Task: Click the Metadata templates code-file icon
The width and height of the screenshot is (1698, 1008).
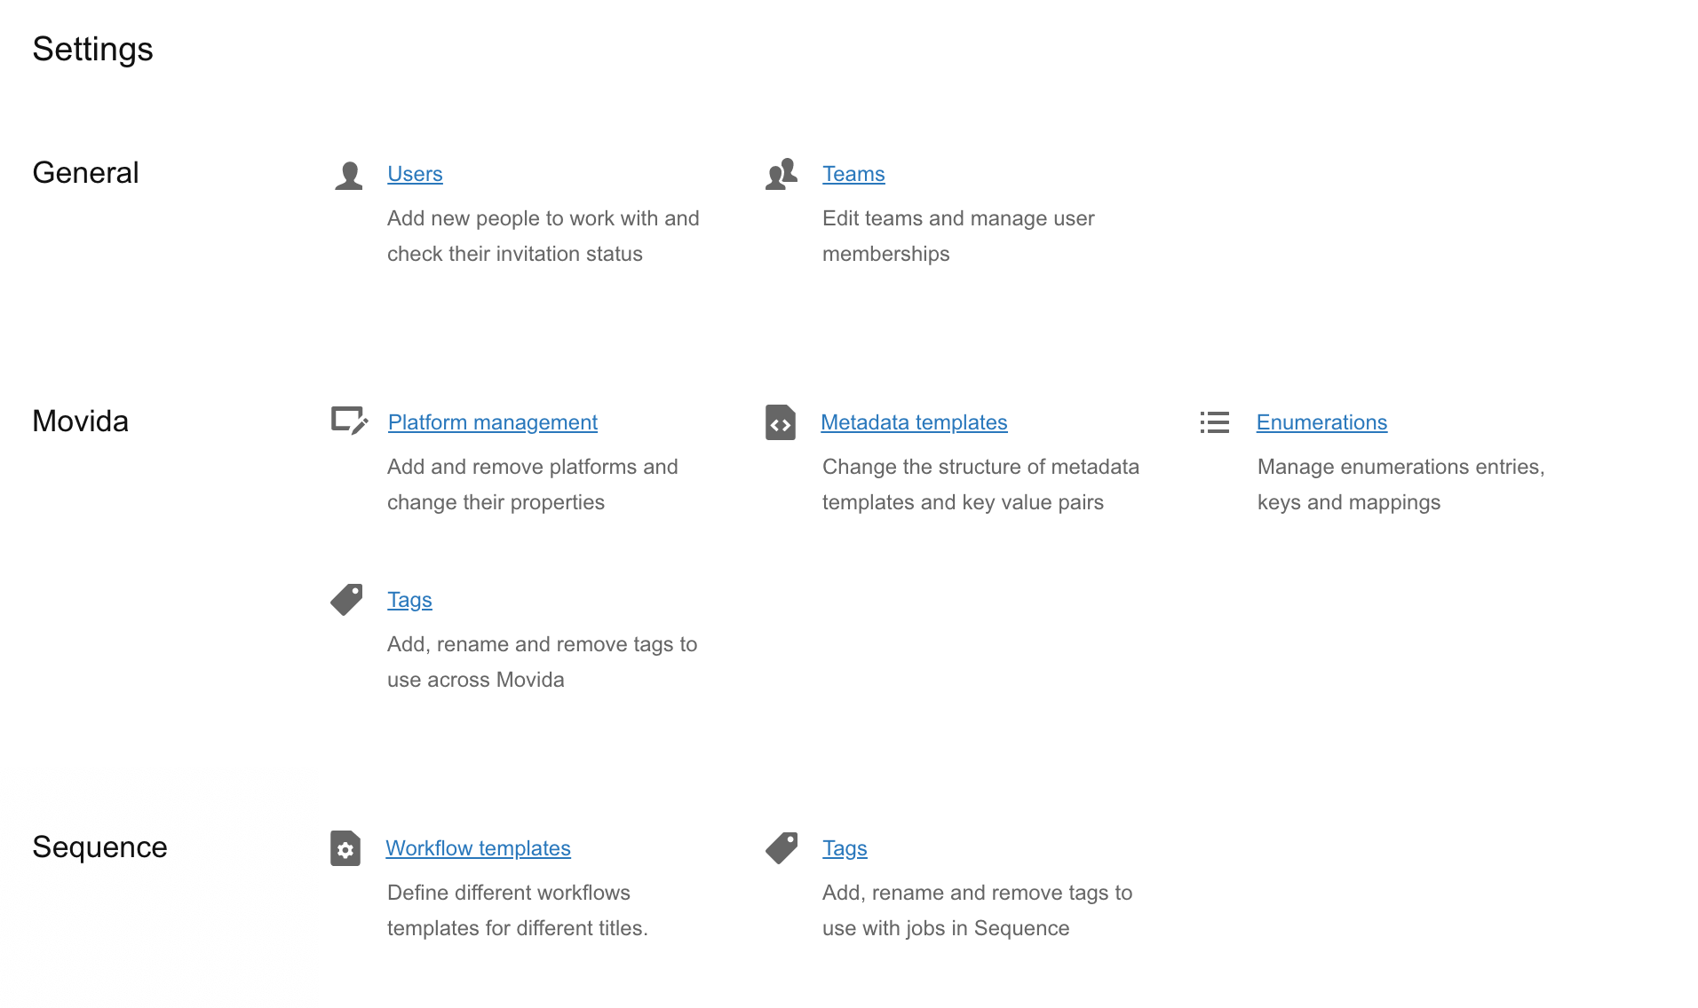Action: (781, 422)
